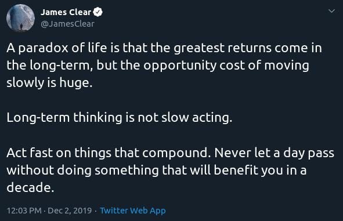343x221 pixels.
Task: Click the James Clear display name
Action: coord(66,12)
